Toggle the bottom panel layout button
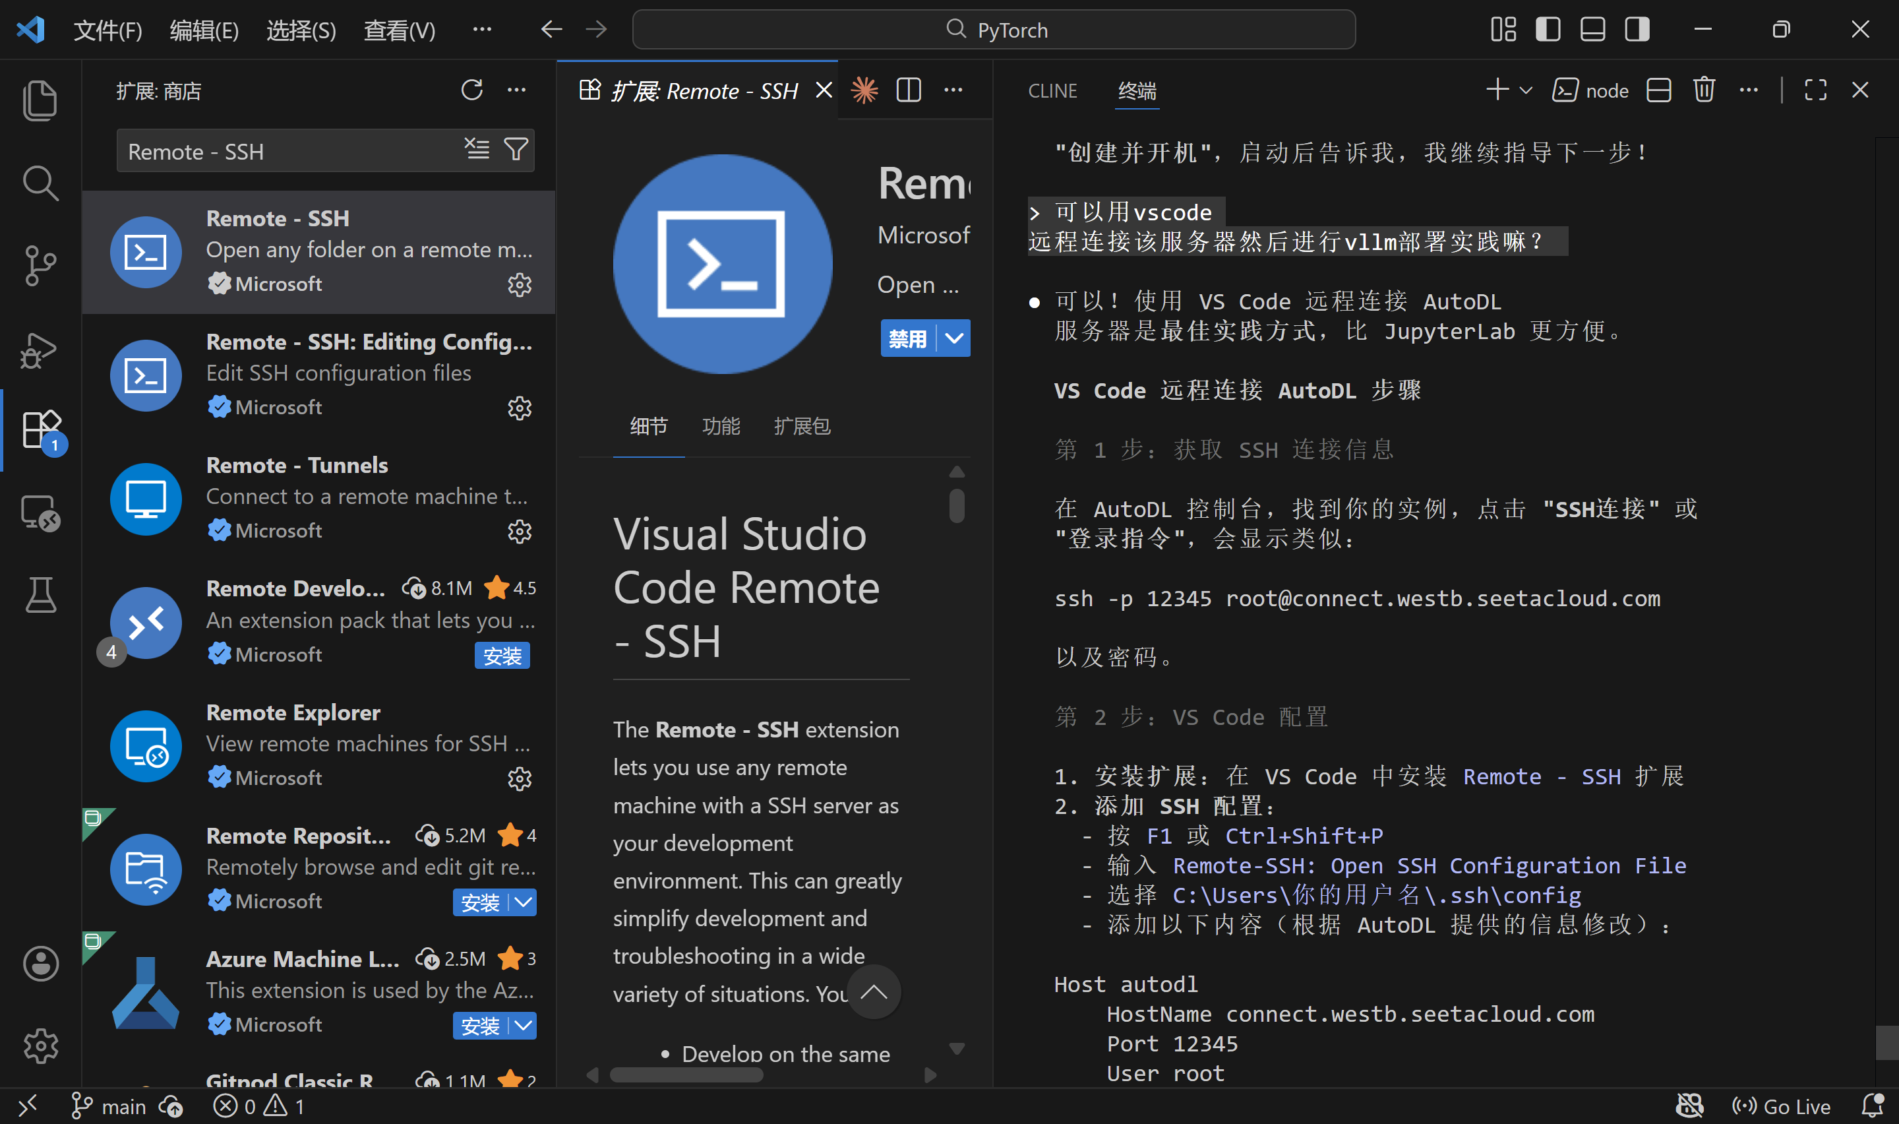This screenshot has width=1899, height=1124. 1592,30
